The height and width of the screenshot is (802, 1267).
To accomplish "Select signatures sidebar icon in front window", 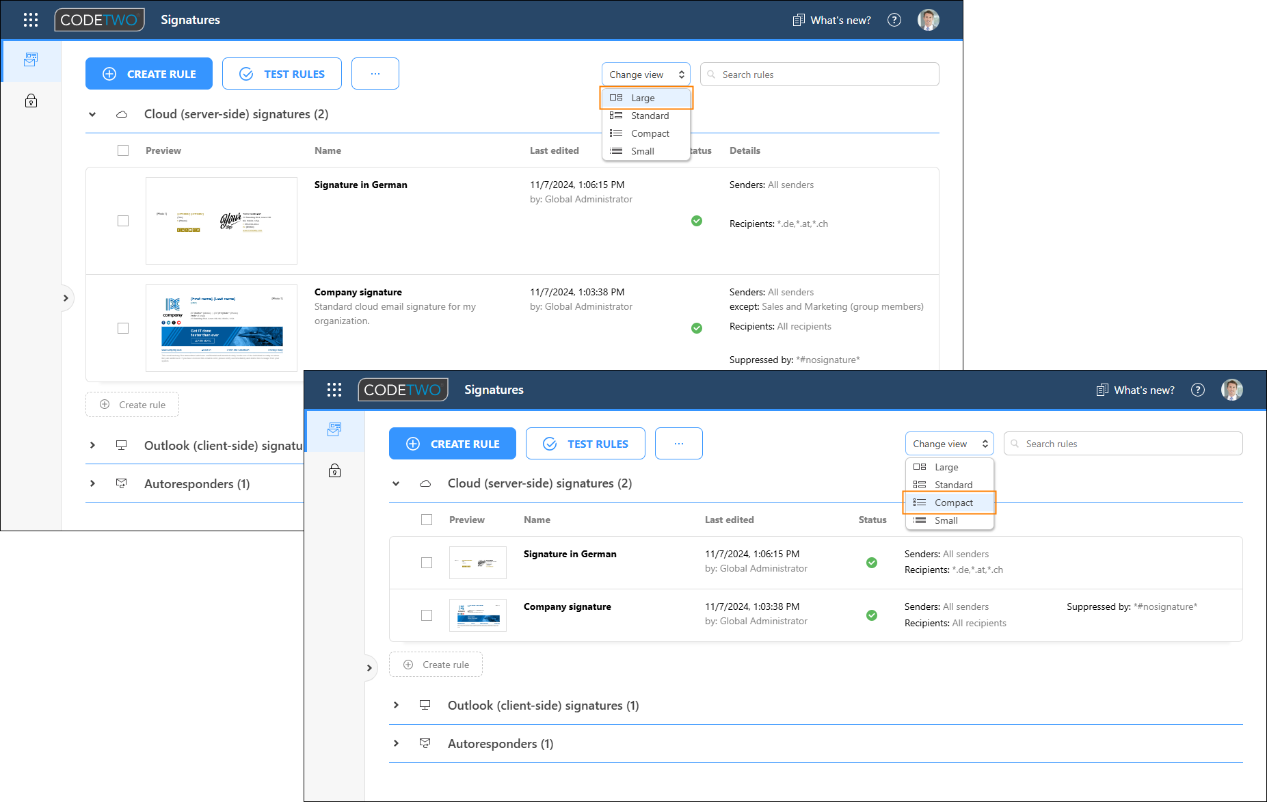I will (334, 430).
